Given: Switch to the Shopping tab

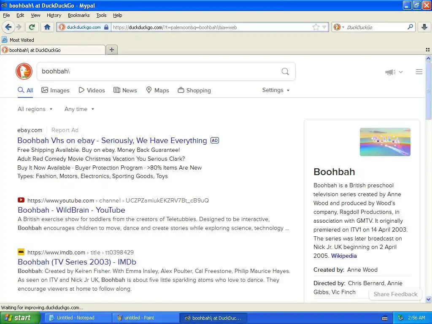Looking at the screenshot, I should 194,90.
